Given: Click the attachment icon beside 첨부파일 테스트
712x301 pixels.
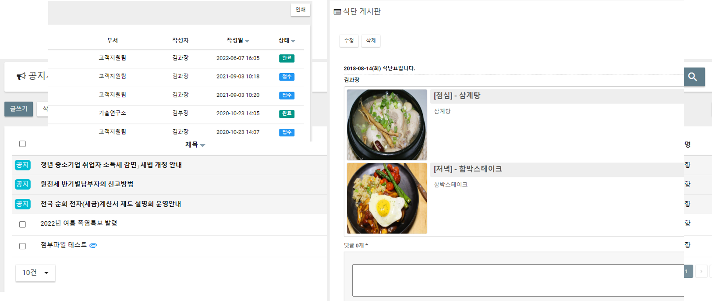Looking at the screenshot, I should click(x=93, y=245).
